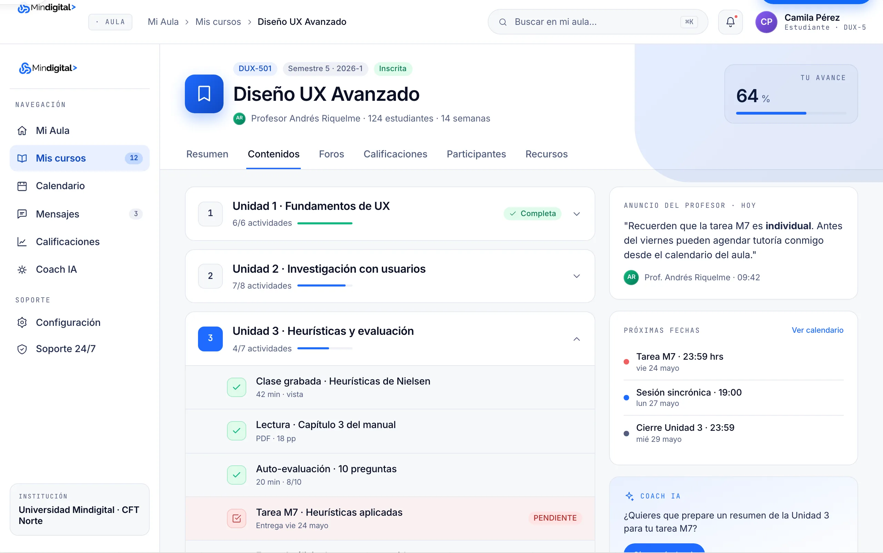Open the Foros tab
The image size is (883, 553).
331,154
